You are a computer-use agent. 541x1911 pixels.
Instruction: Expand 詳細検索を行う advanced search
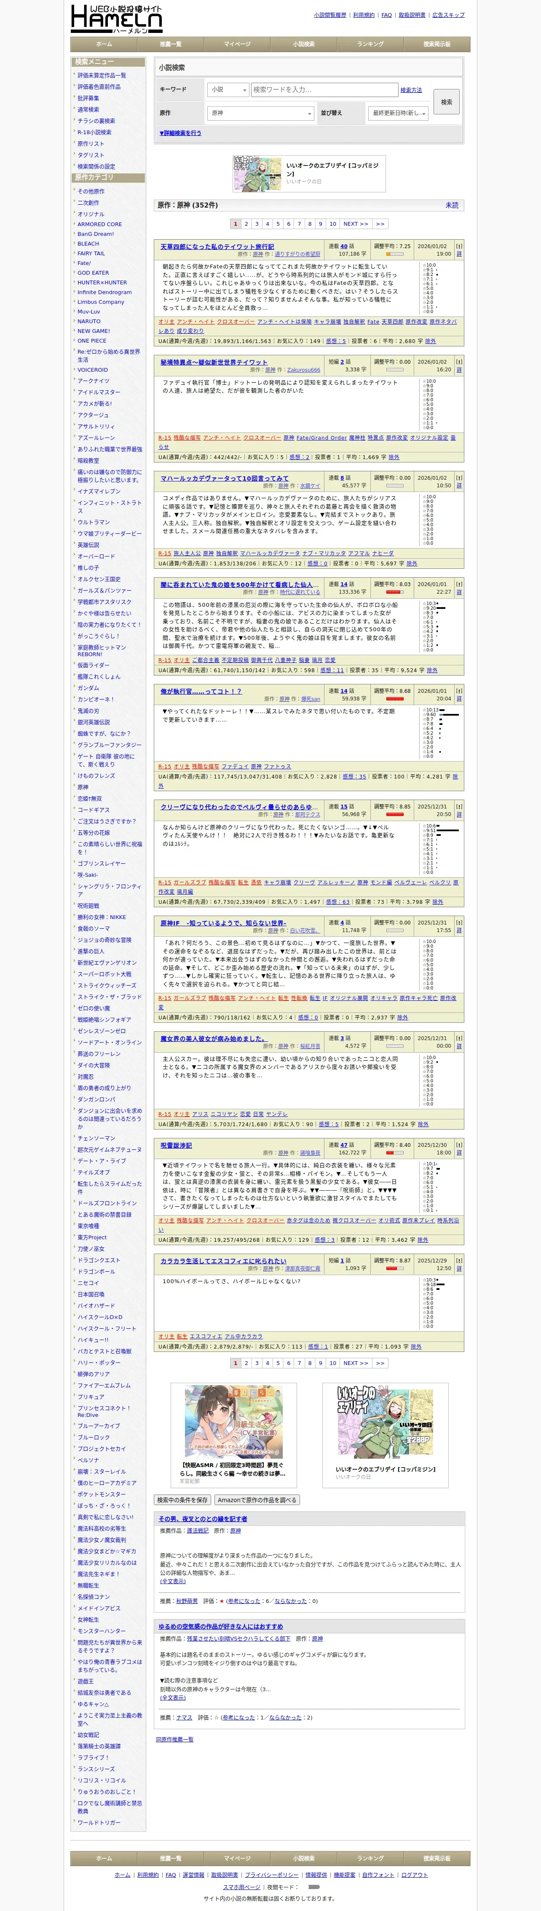tap(180, 133)
